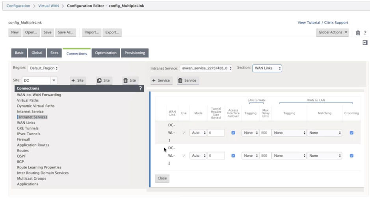Open the Site DC dropdown arrow
This screenshot has width=370, height=198.
54,80
